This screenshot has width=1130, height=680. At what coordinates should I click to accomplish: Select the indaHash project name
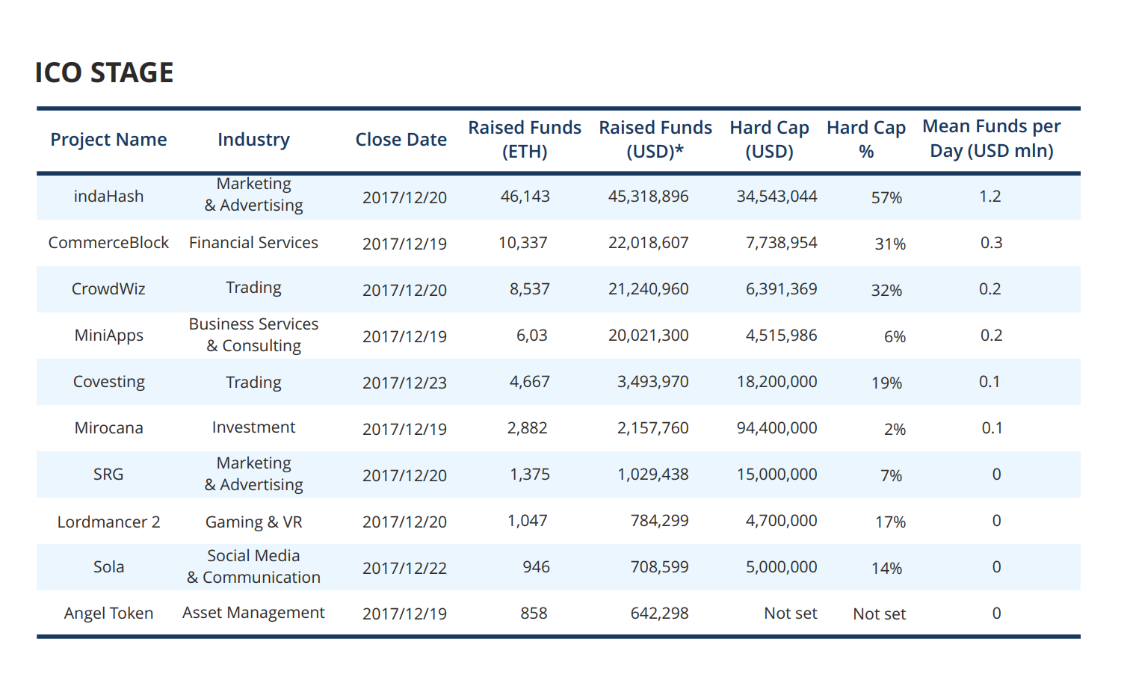(108, 197)
